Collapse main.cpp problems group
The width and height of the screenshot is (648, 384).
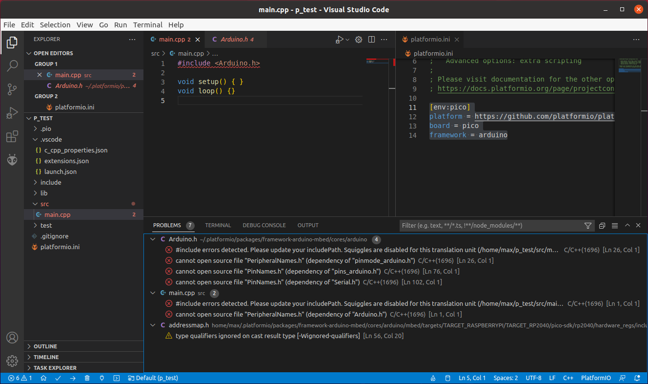coord(153,293)
